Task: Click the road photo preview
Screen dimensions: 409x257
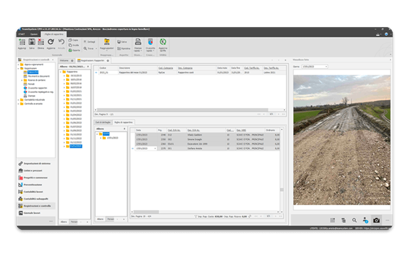Action: (342, 140)
